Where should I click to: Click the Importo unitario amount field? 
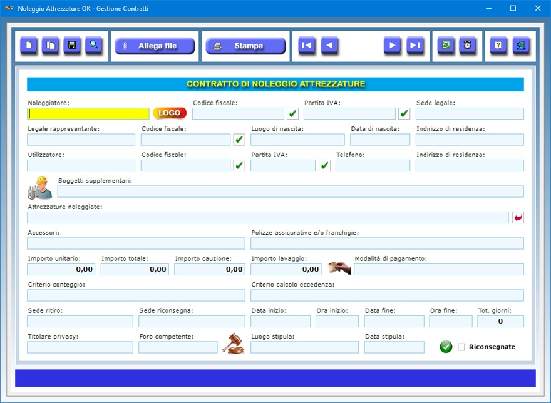61,270
